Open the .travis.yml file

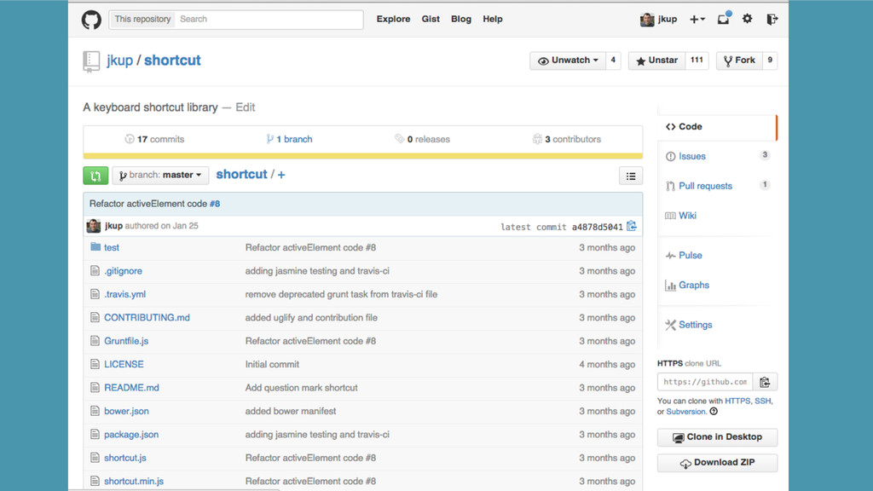pos(124,294)
